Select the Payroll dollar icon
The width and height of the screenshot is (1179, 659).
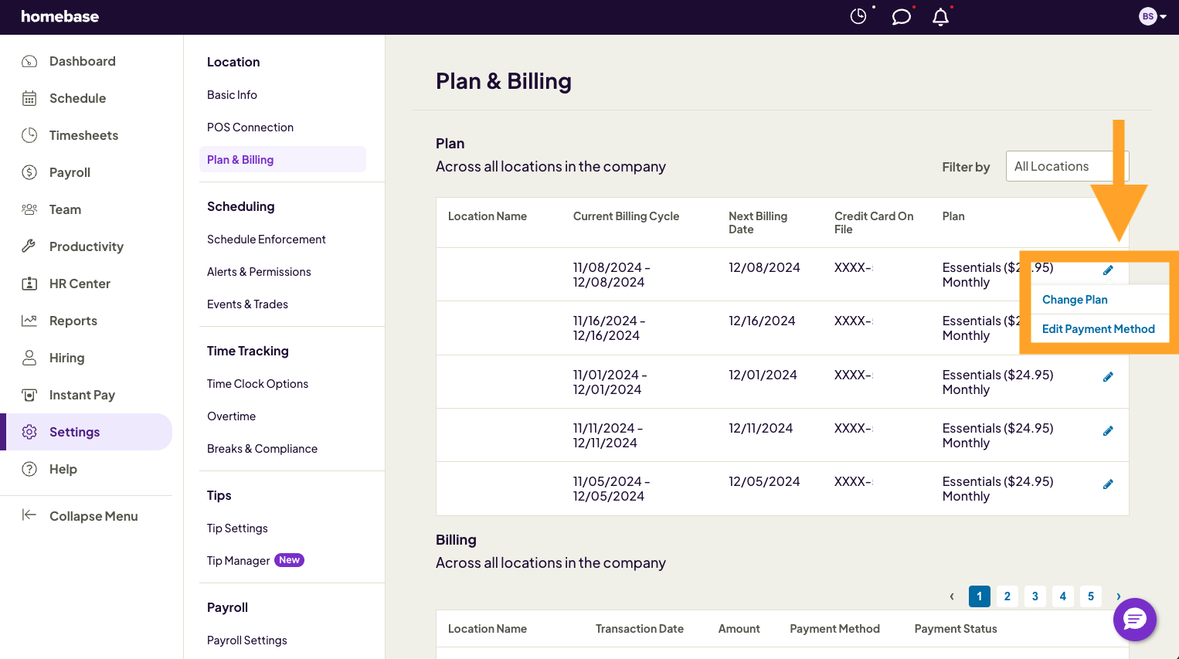click(x=29, y=172)
